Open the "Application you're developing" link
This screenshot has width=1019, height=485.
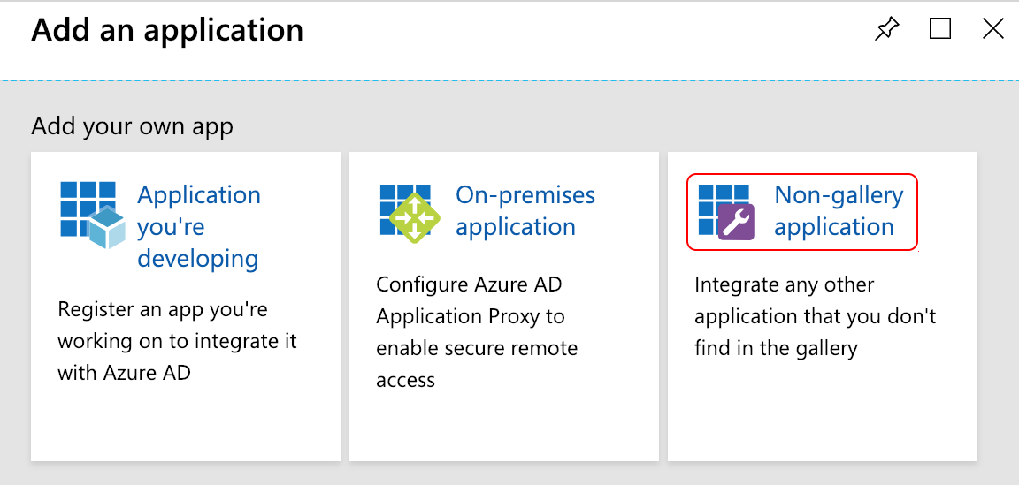click(199, 226)
